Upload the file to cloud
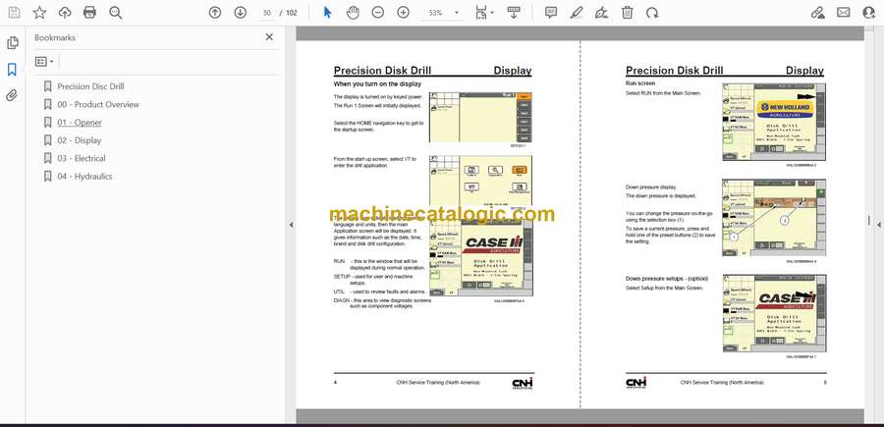This screenshot has width=884, height=427. click(65, 13)
